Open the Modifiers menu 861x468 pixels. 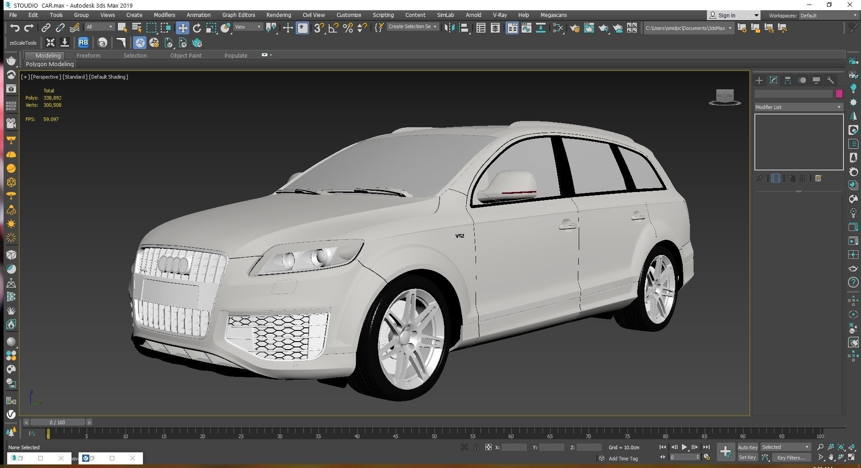[164, 15]
